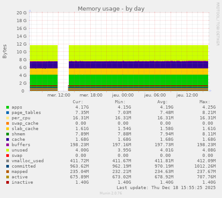
Task: Click the 'Memory usage - by day' title
Action: (x=111, y=9)
